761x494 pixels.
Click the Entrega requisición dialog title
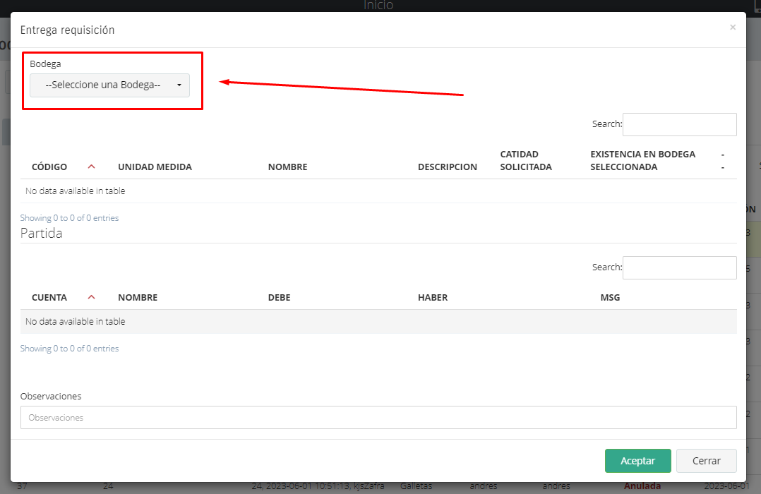pos(68,30)
